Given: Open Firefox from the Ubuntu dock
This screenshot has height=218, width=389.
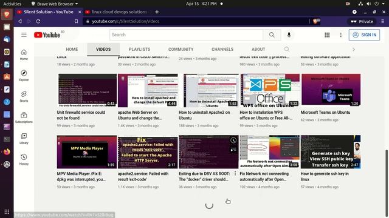Looking at the screenshot, I should (x=7, y=152).
